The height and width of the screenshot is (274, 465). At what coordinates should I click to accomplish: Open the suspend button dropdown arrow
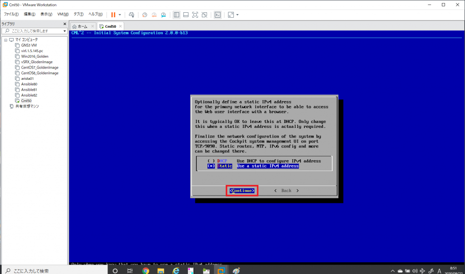120,15
